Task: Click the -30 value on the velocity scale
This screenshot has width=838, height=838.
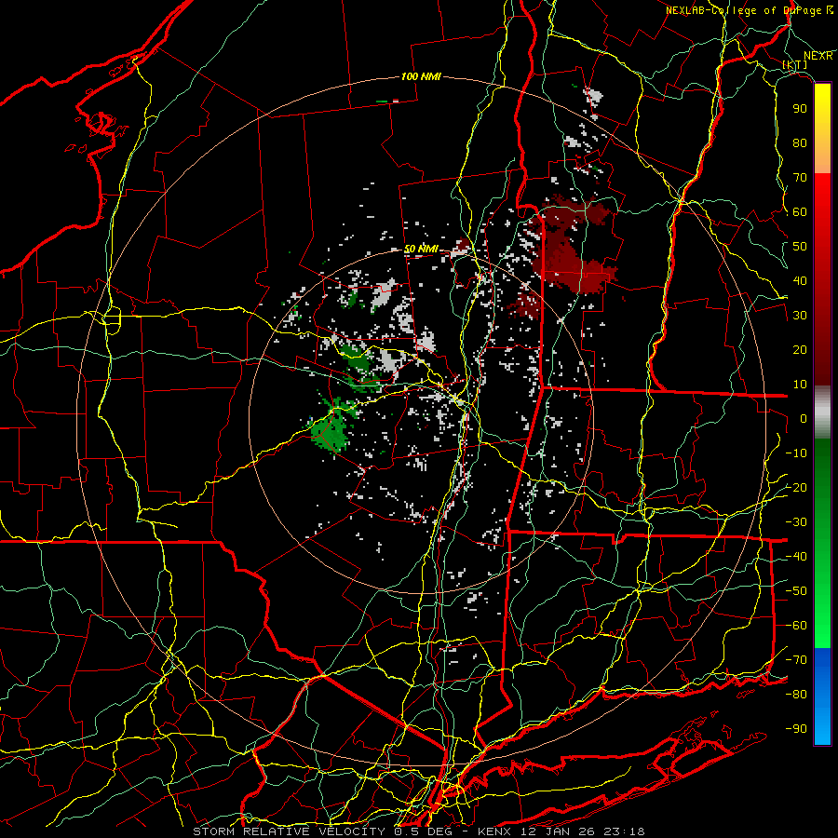Action: [796, 522]
